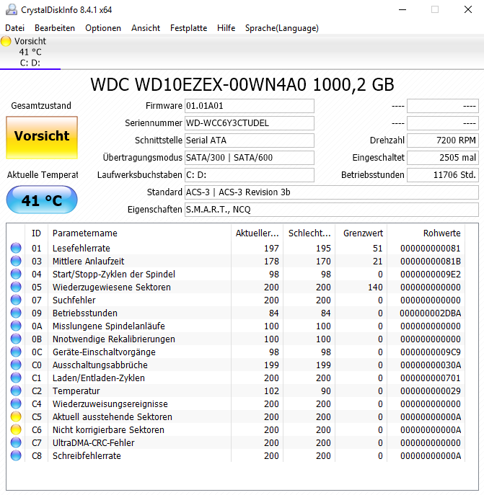Click status orb for Nnotwendige Rekalibrierungen
Image resolution: width=484 pixels, height=495 pixels.
point(16,339)
